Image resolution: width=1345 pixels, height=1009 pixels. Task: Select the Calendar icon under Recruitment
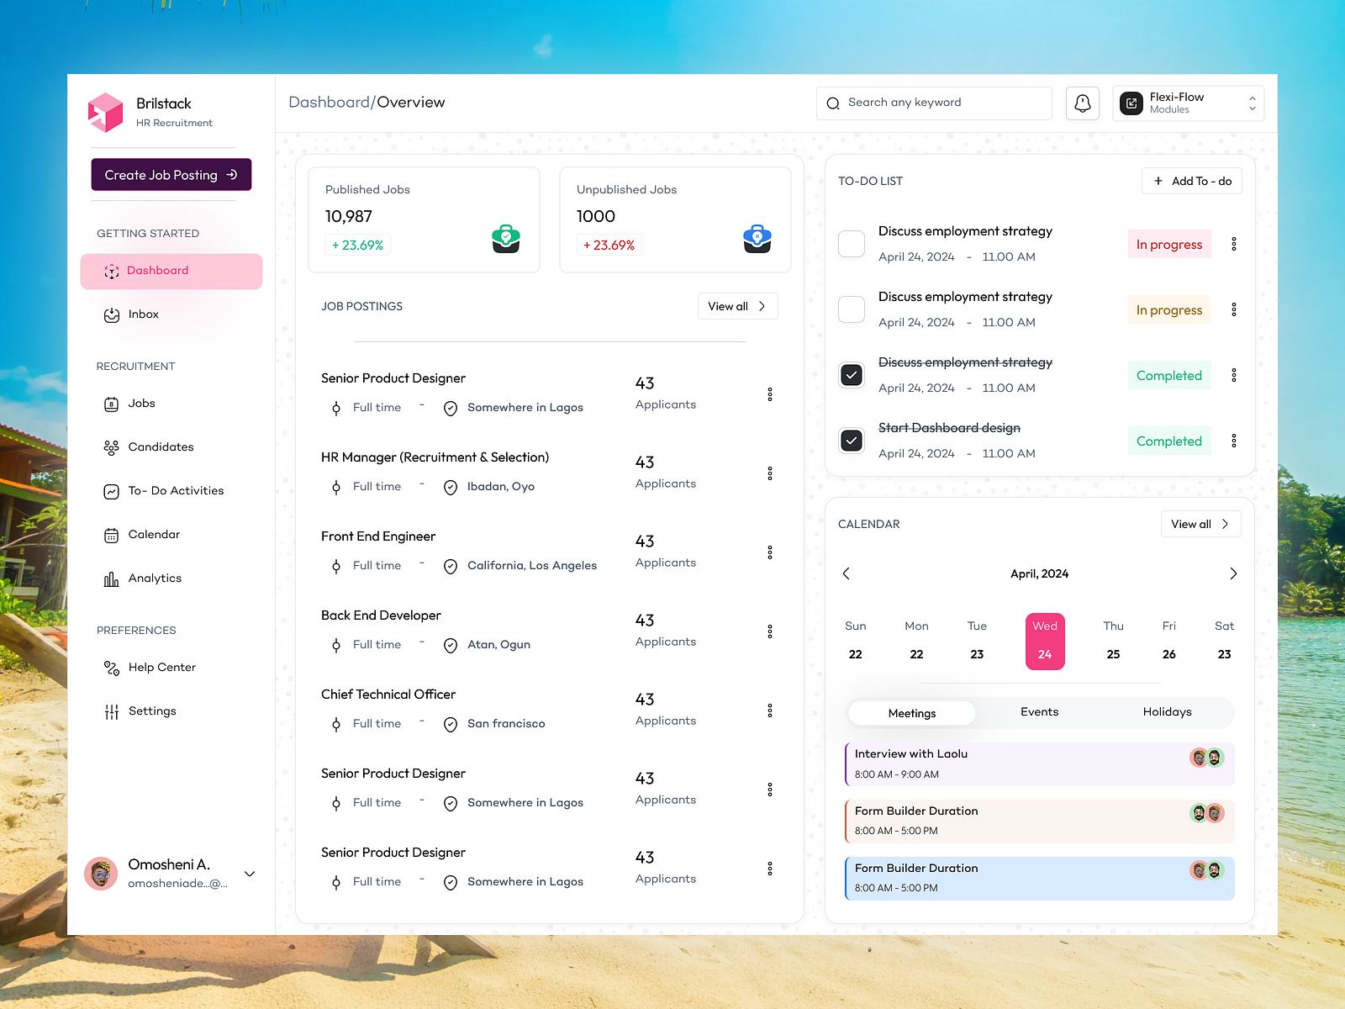point(111,534)
